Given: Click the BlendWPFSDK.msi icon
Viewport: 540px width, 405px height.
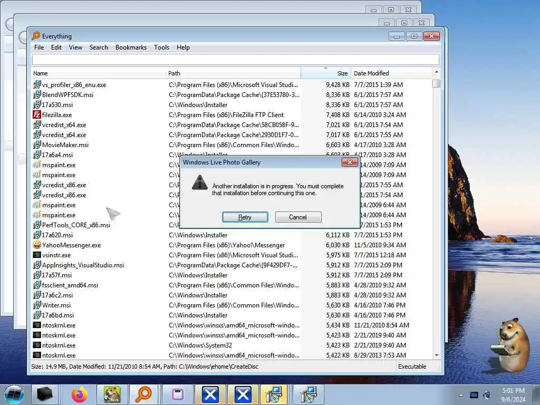Looking at the screenshot, I should pyautogui.click(x=37, y=95).
